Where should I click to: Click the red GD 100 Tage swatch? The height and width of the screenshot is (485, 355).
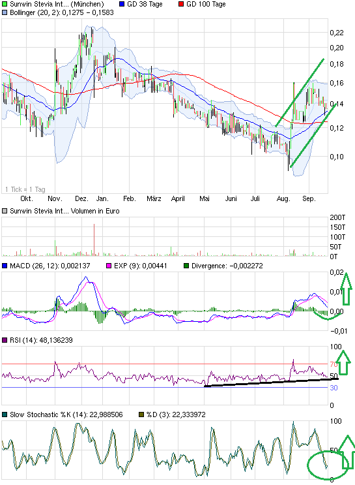pyautogui.click(x=181, y=5)
